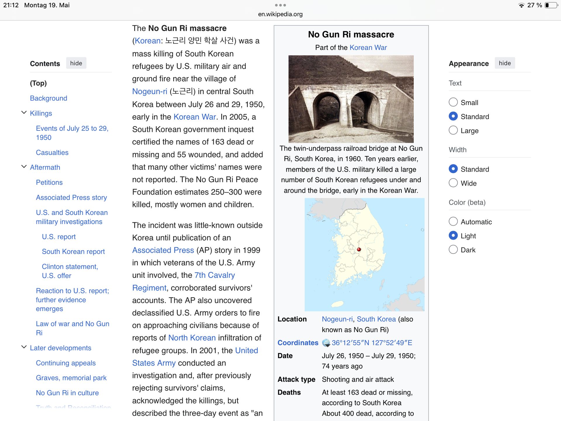Tap the battery status icon
The image size is (561, 421).
click(551, 5)
